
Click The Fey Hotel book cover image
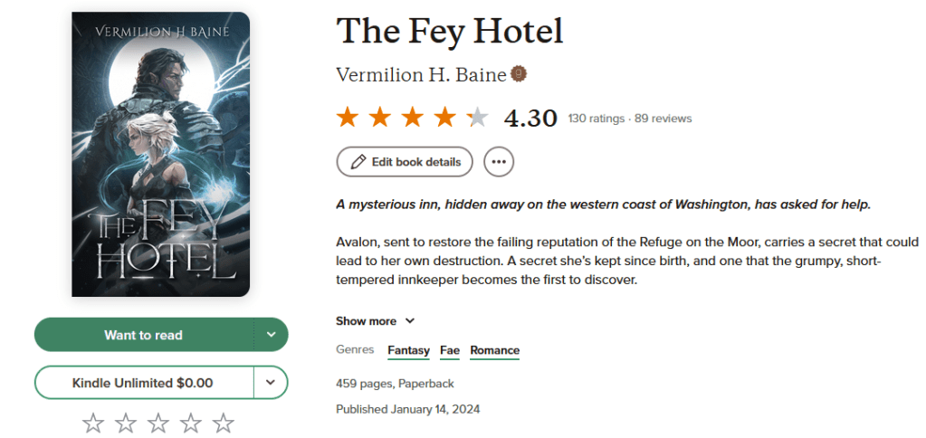coord(160,154)
